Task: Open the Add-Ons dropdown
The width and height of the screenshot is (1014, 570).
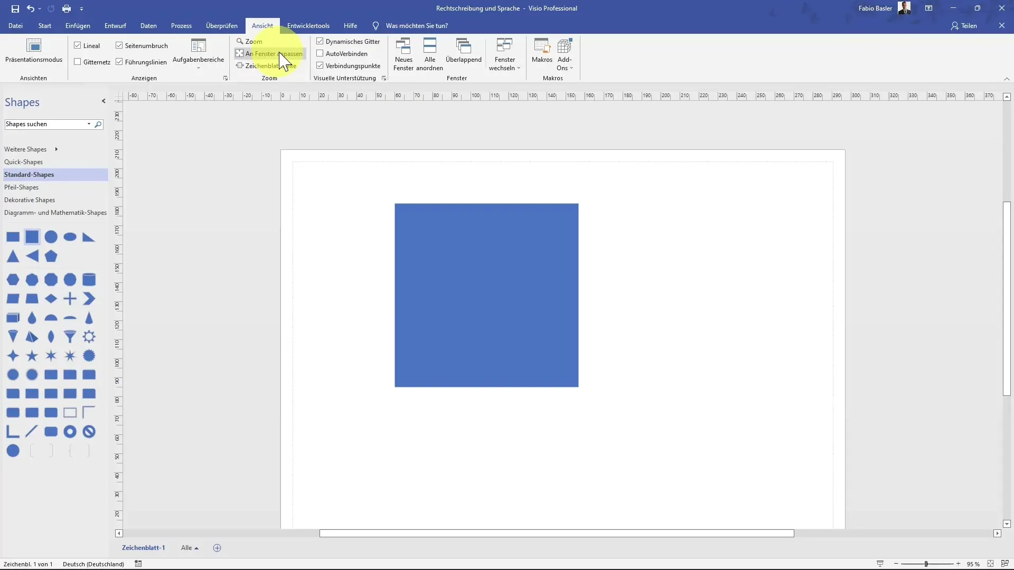Action: pos(565,54)
